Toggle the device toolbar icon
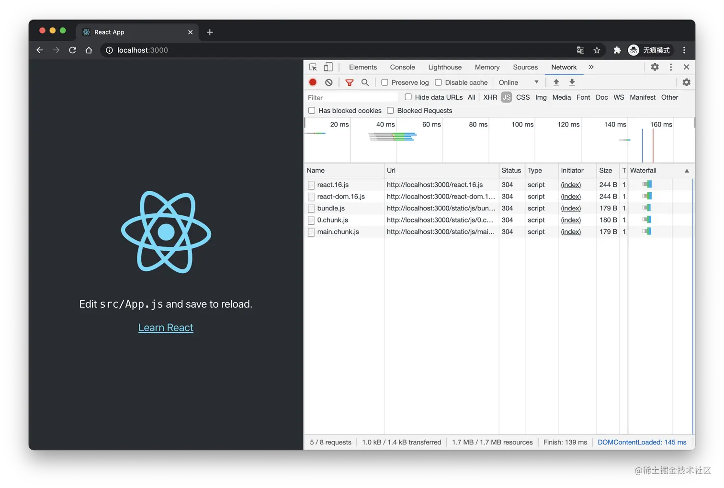This screenshot has width=724, height=488. coord(328,67)
